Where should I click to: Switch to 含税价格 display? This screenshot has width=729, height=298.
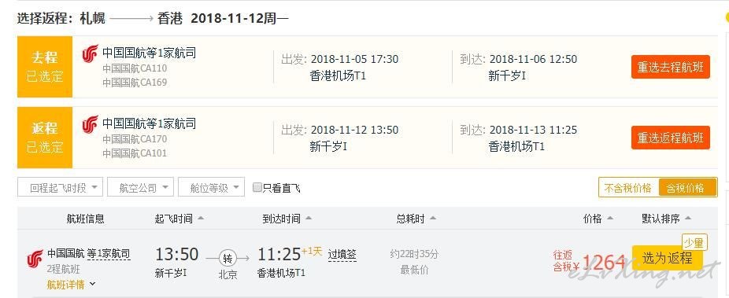point(686,188)
